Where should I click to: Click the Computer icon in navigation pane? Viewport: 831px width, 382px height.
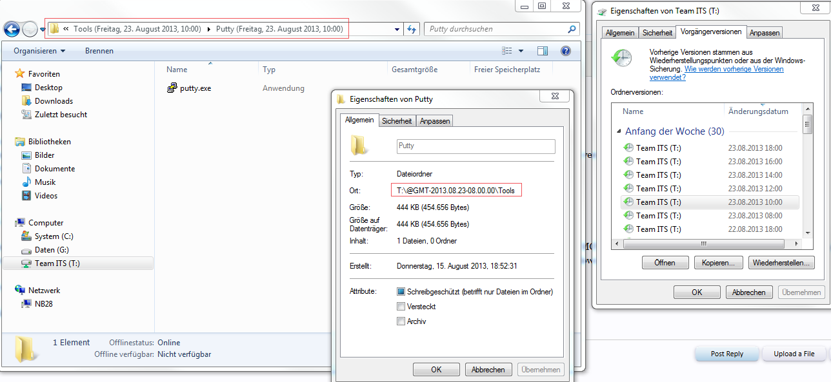coord(20,223)
